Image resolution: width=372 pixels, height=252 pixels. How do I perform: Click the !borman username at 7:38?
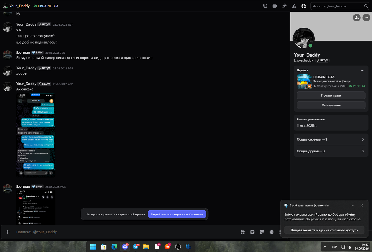(x=23, y=53)
